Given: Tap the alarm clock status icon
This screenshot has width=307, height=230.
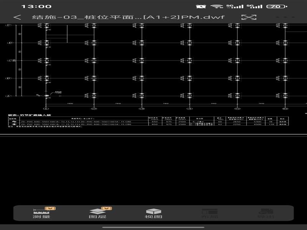Looking at the screenshot, I should click(201, 7).
